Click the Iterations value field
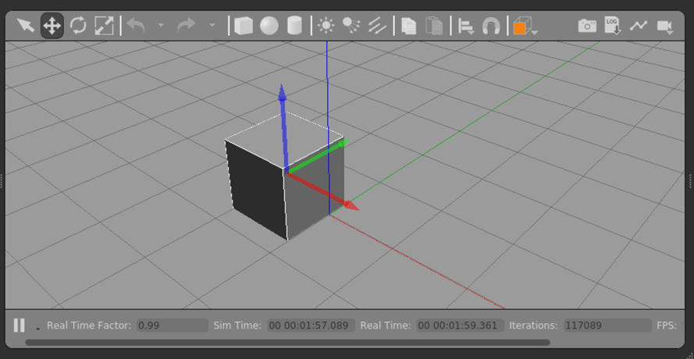The image size is (694, 359). coord(607,325)
